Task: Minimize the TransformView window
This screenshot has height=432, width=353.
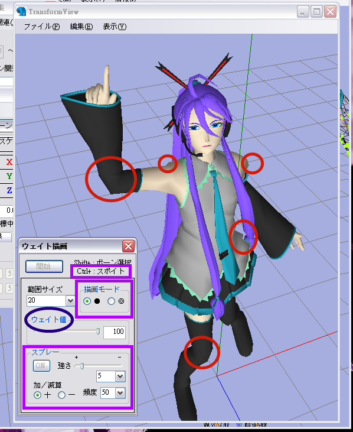Action: pyautogui.click(x=303, y=12)
